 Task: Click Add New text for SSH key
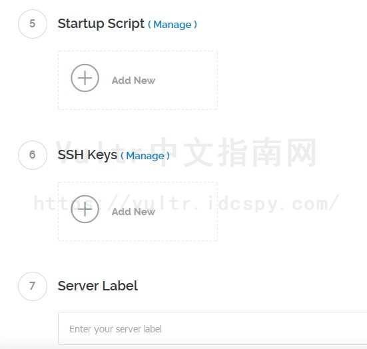(x=133, y=212)
